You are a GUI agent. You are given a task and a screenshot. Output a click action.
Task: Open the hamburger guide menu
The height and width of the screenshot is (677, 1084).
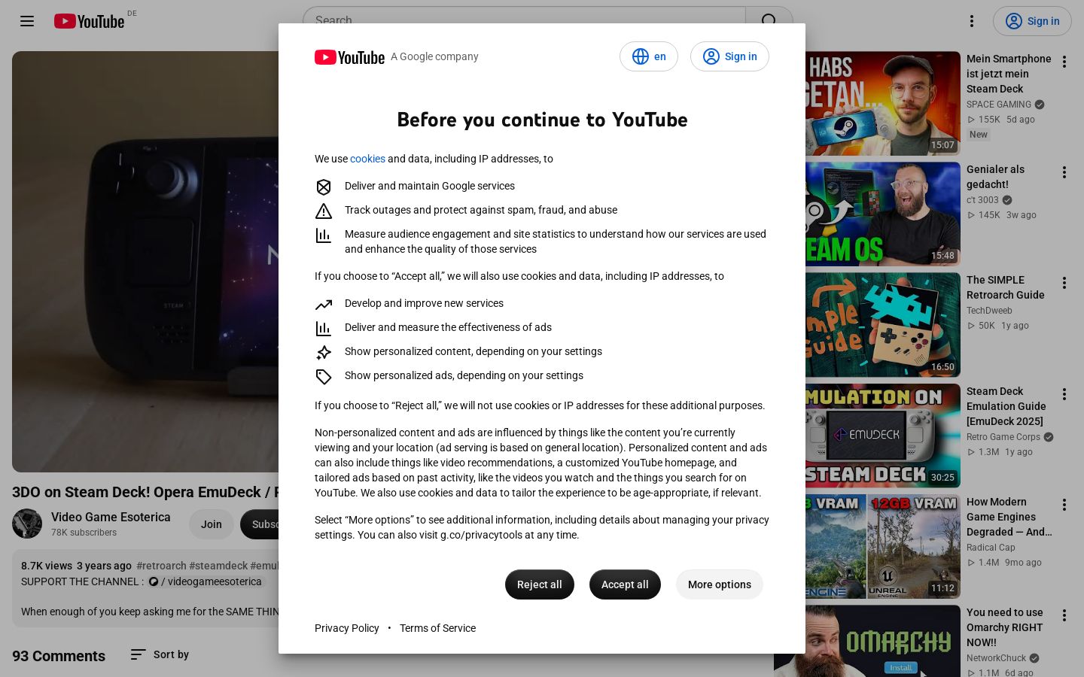point(27,21)
